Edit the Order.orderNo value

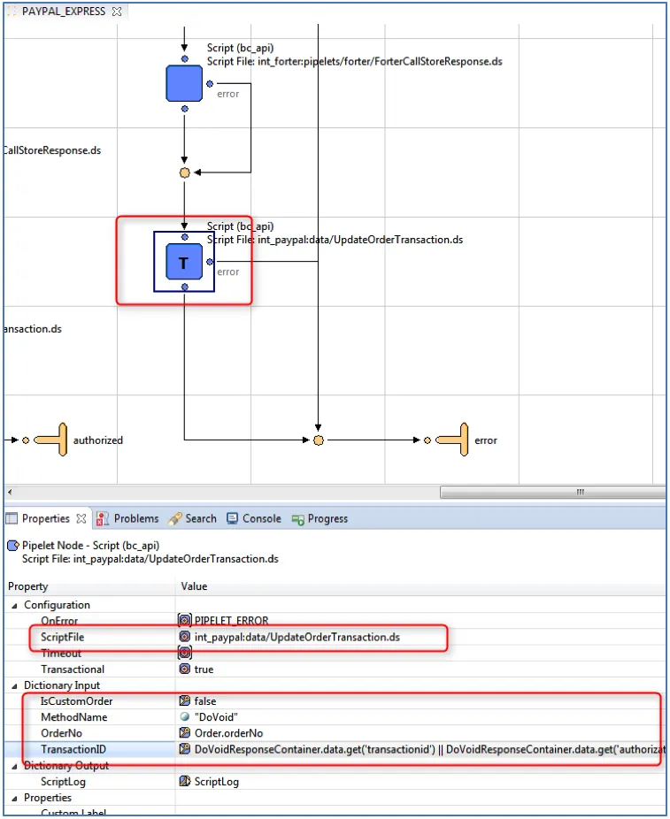pos(228,733)
